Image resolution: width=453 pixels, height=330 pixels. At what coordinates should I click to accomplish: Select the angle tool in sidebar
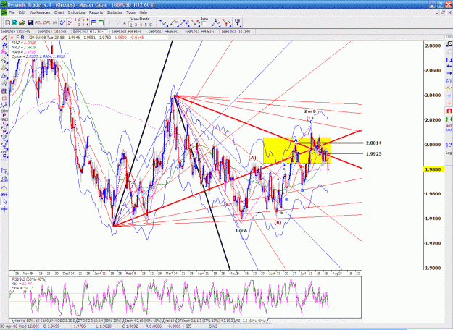4,75
